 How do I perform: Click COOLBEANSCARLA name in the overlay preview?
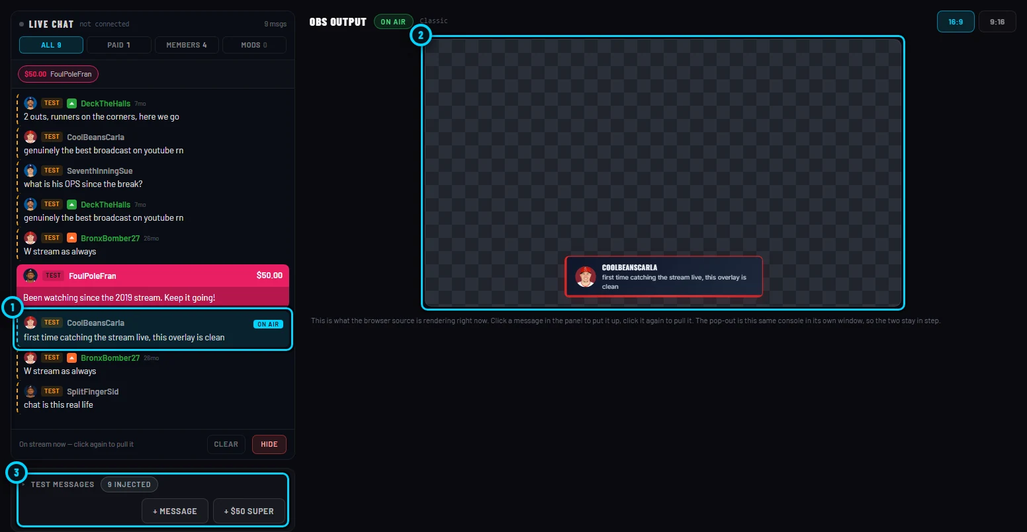[x=629, y=268]
